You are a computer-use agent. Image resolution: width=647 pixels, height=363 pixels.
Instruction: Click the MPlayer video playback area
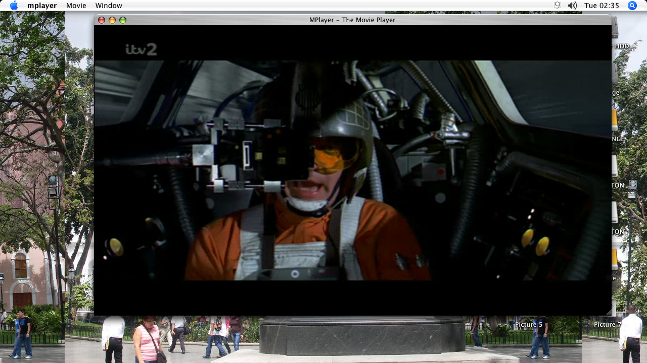coord(353,170)
